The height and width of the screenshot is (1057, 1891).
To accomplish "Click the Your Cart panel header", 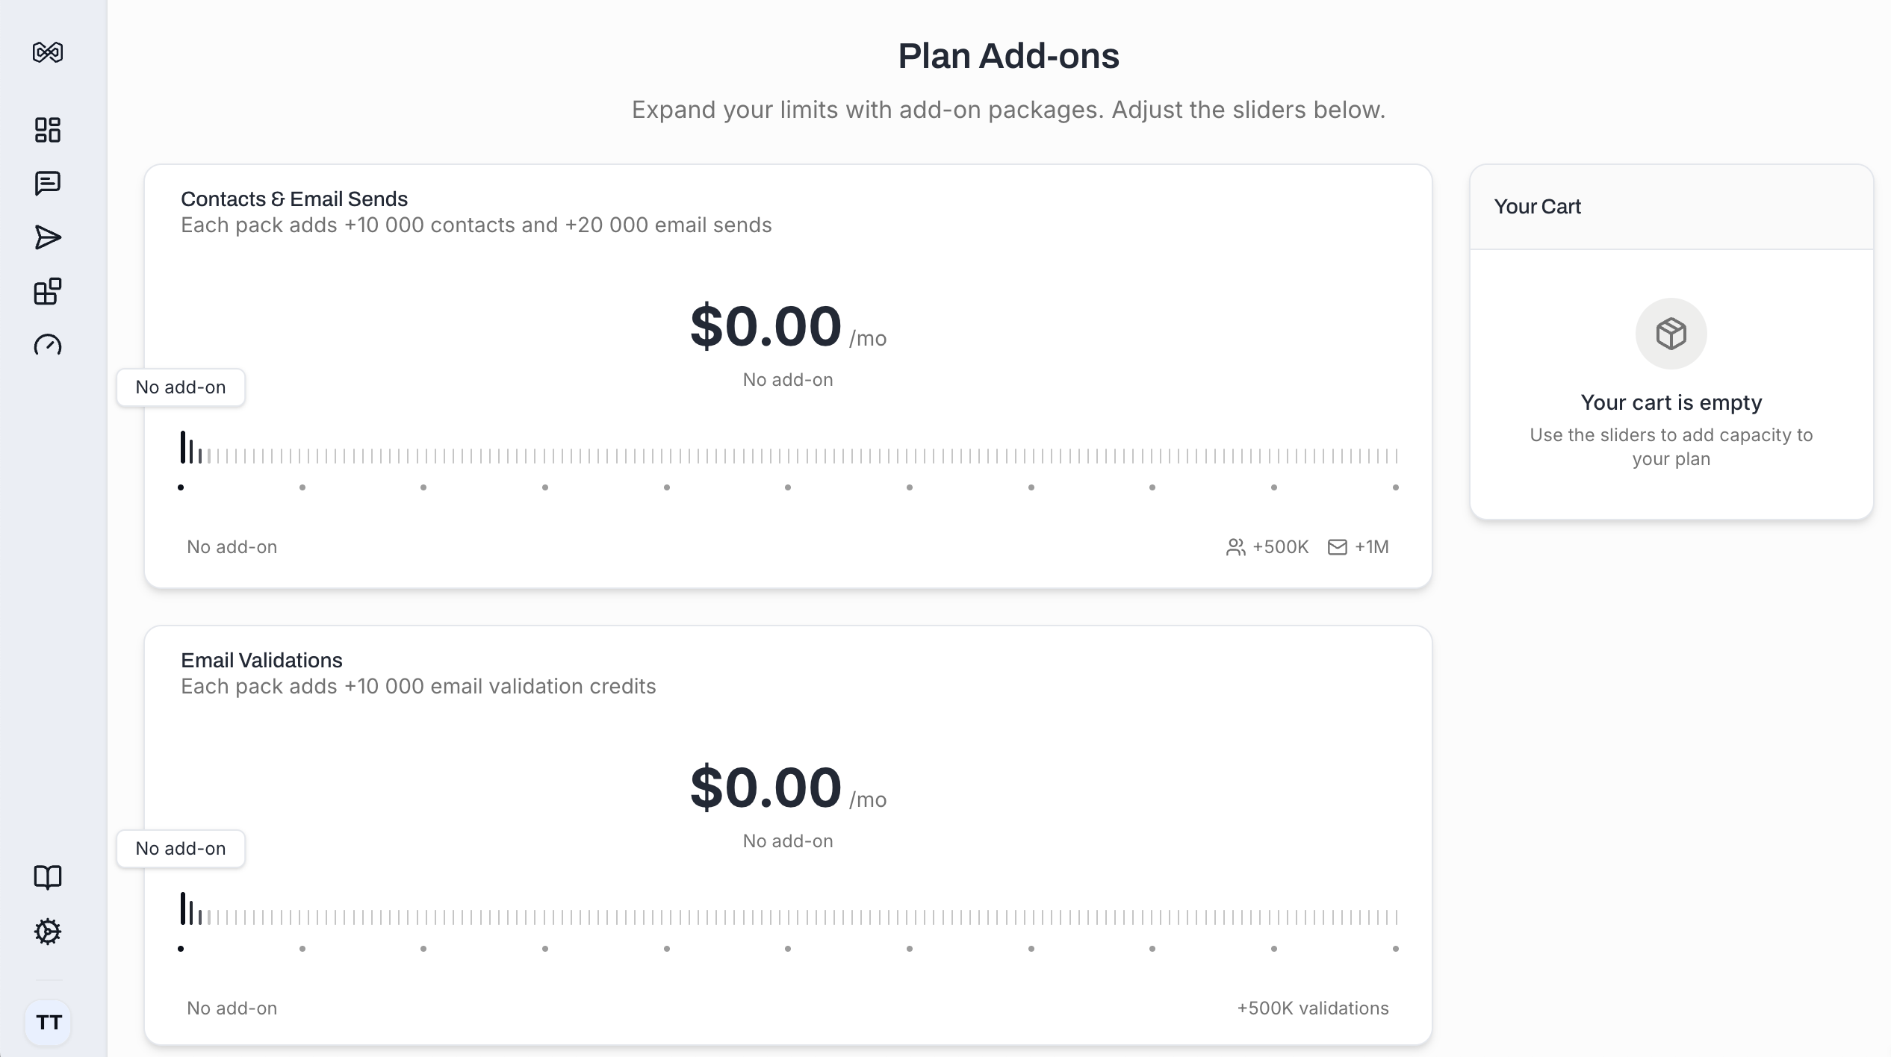I will coord(1538,207).
